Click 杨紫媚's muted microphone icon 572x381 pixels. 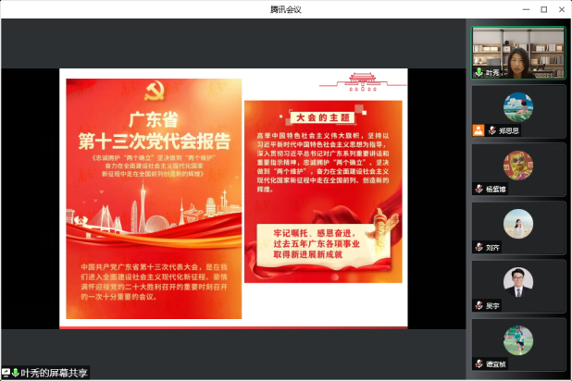coord(479,189)
